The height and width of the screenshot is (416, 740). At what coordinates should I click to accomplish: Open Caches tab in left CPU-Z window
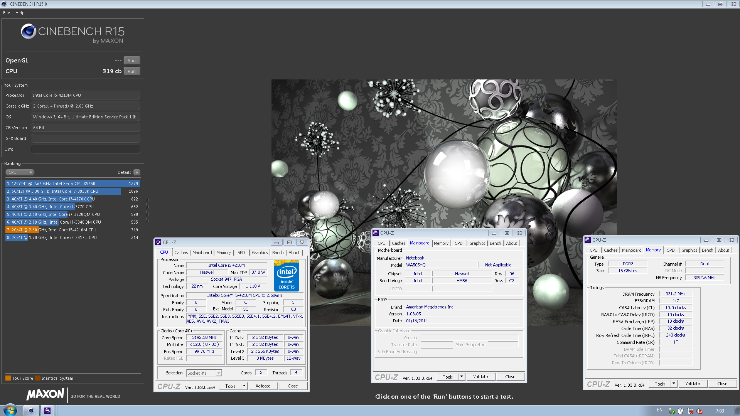(x=181, y=253)
